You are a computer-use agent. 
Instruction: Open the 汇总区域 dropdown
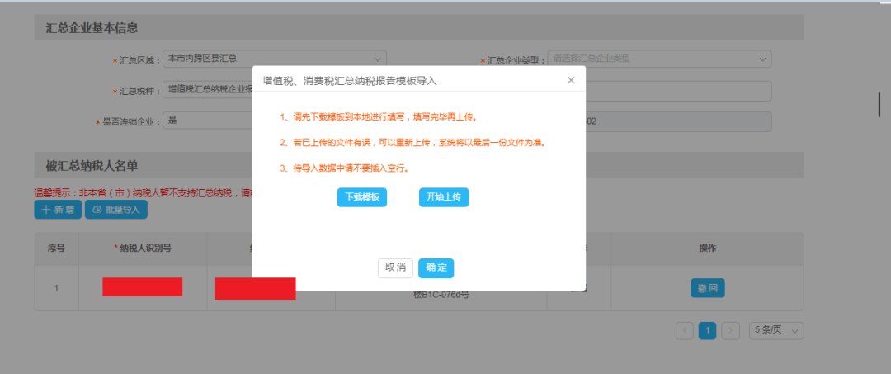pos(274,59)
